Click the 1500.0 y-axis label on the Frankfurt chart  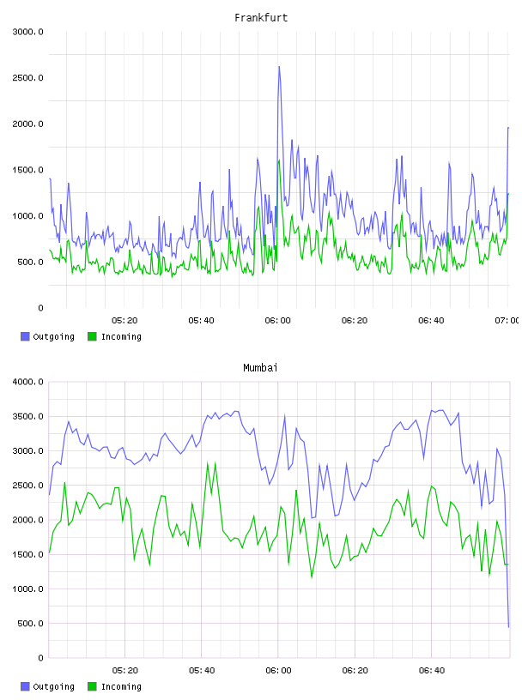click(27, 170)
